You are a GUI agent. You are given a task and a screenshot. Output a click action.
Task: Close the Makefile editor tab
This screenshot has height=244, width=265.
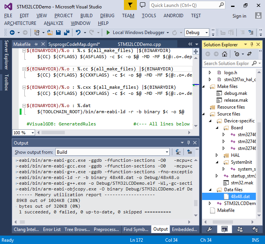43,44
